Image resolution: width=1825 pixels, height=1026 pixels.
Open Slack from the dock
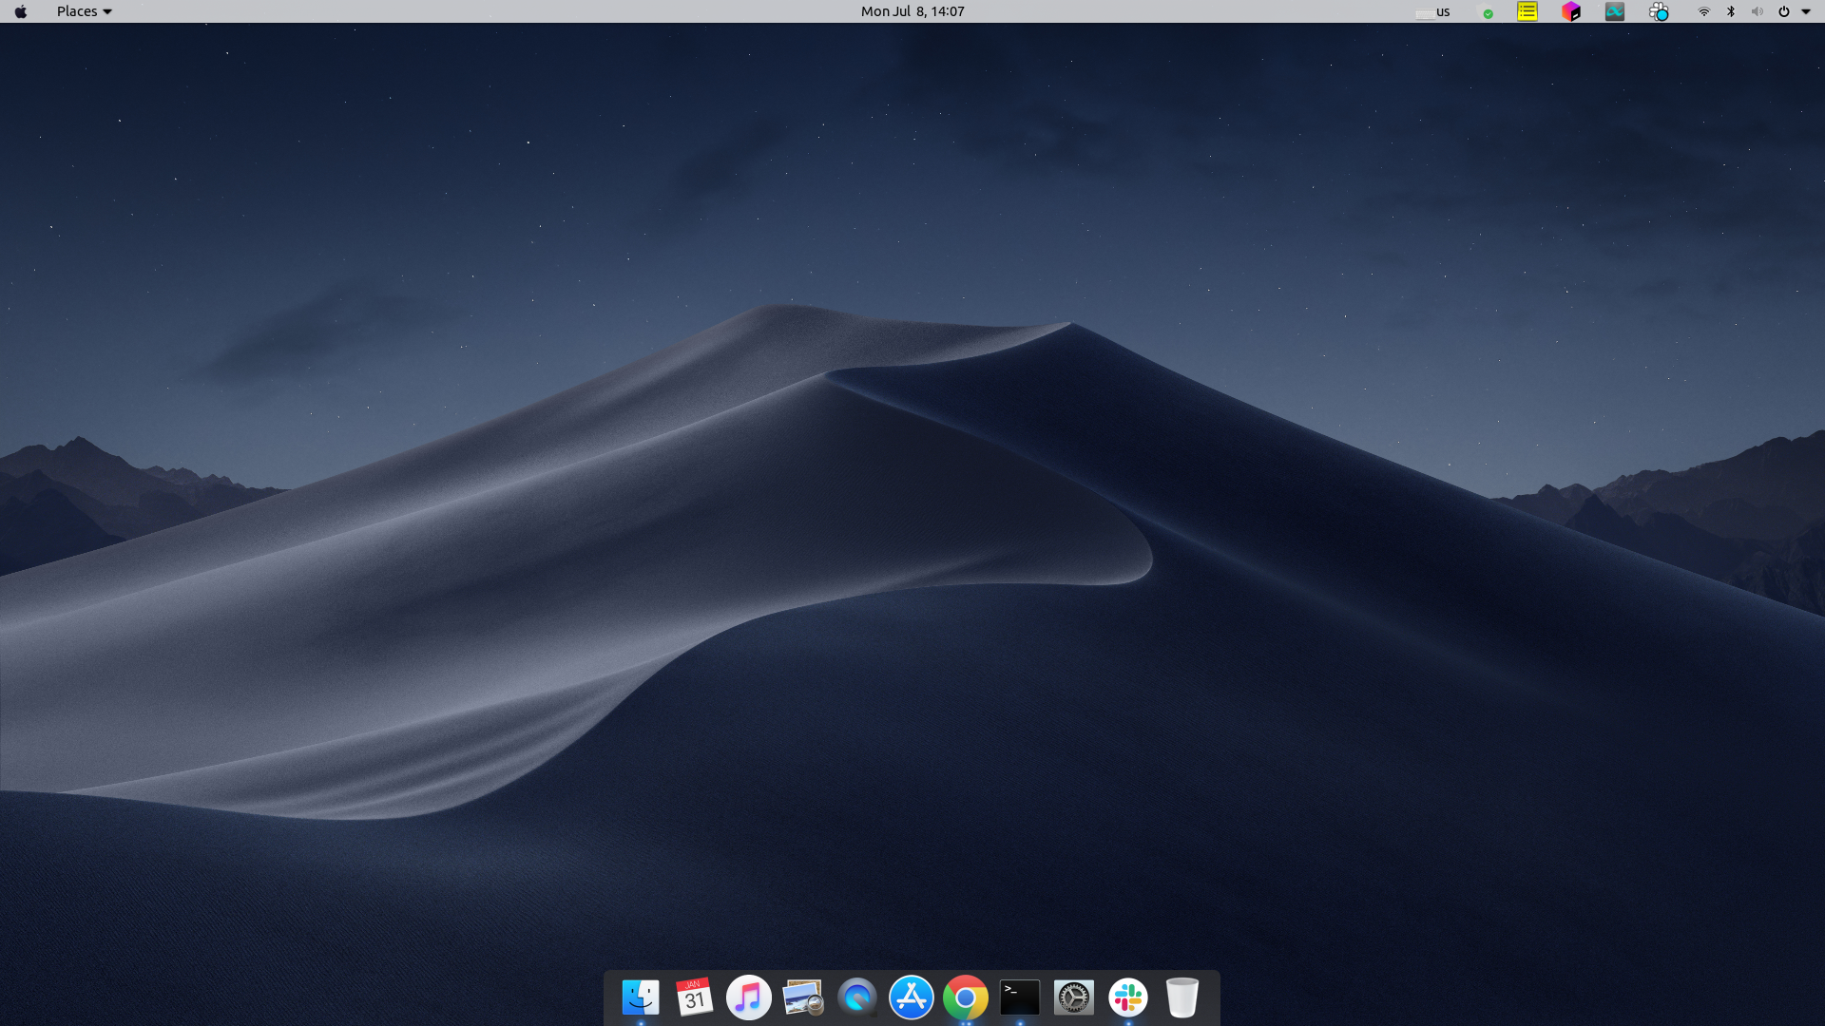pyautogui.click(x=1128, y=997)
